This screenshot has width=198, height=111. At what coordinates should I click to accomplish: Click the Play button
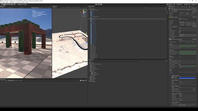coord(96,5)
